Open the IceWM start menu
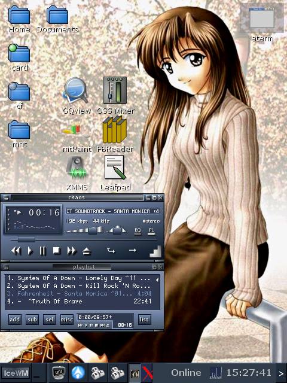This screenshot has height=383, width=287. 16,373
